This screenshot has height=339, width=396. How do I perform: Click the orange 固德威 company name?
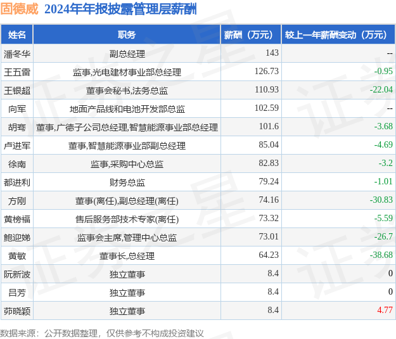click(x=20, y=9)
